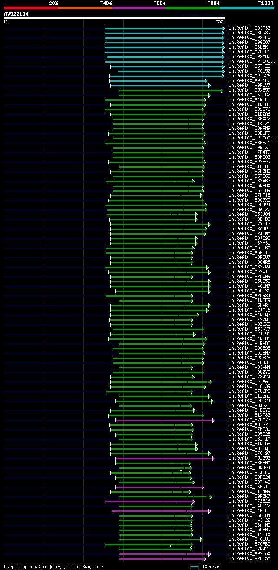Select label UniRef100_Q8H027
Viewport: 278px width, 570px height.
[x=249, y=119]
